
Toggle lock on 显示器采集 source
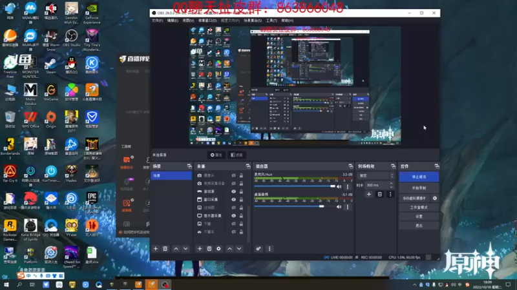click(x=241, y=216)
